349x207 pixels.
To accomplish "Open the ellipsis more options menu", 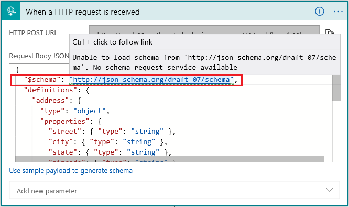I will click(339, 12).
